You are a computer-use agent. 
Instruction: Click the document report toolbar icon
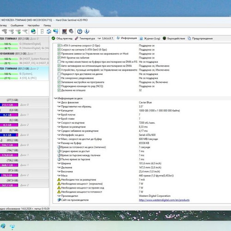(42, 31)
